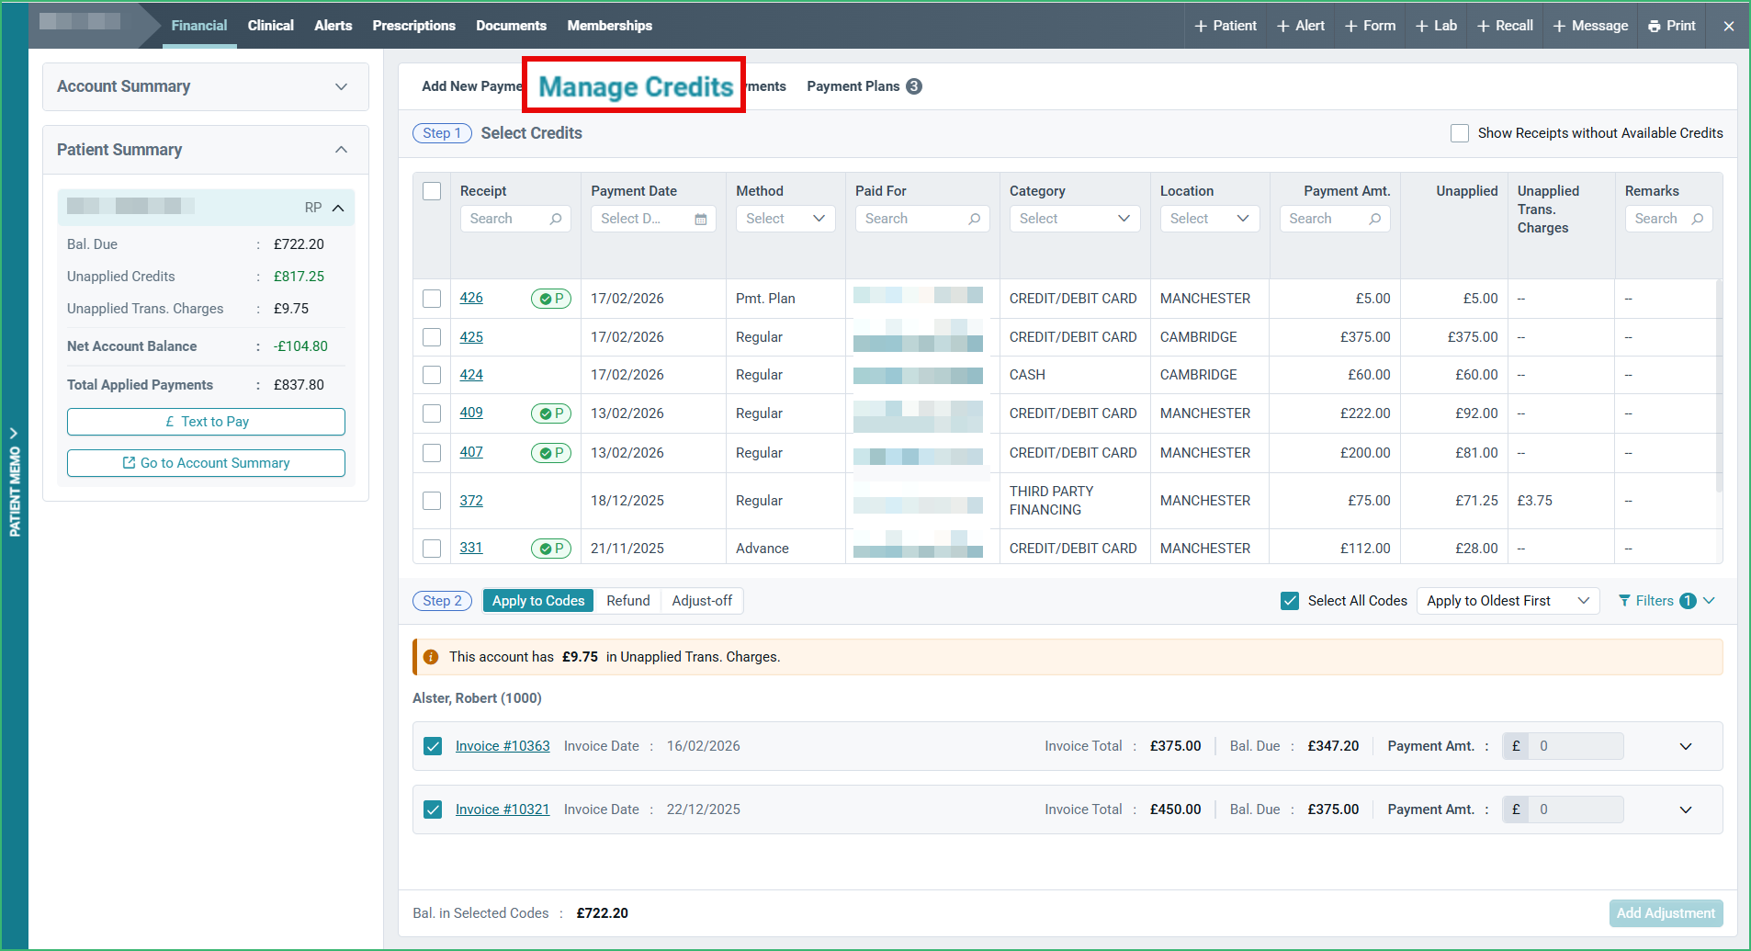This screenshot has height=951, width=1751.
Task: Click the payment plan badge on receipt 407
Action: [x=551, y=453]
